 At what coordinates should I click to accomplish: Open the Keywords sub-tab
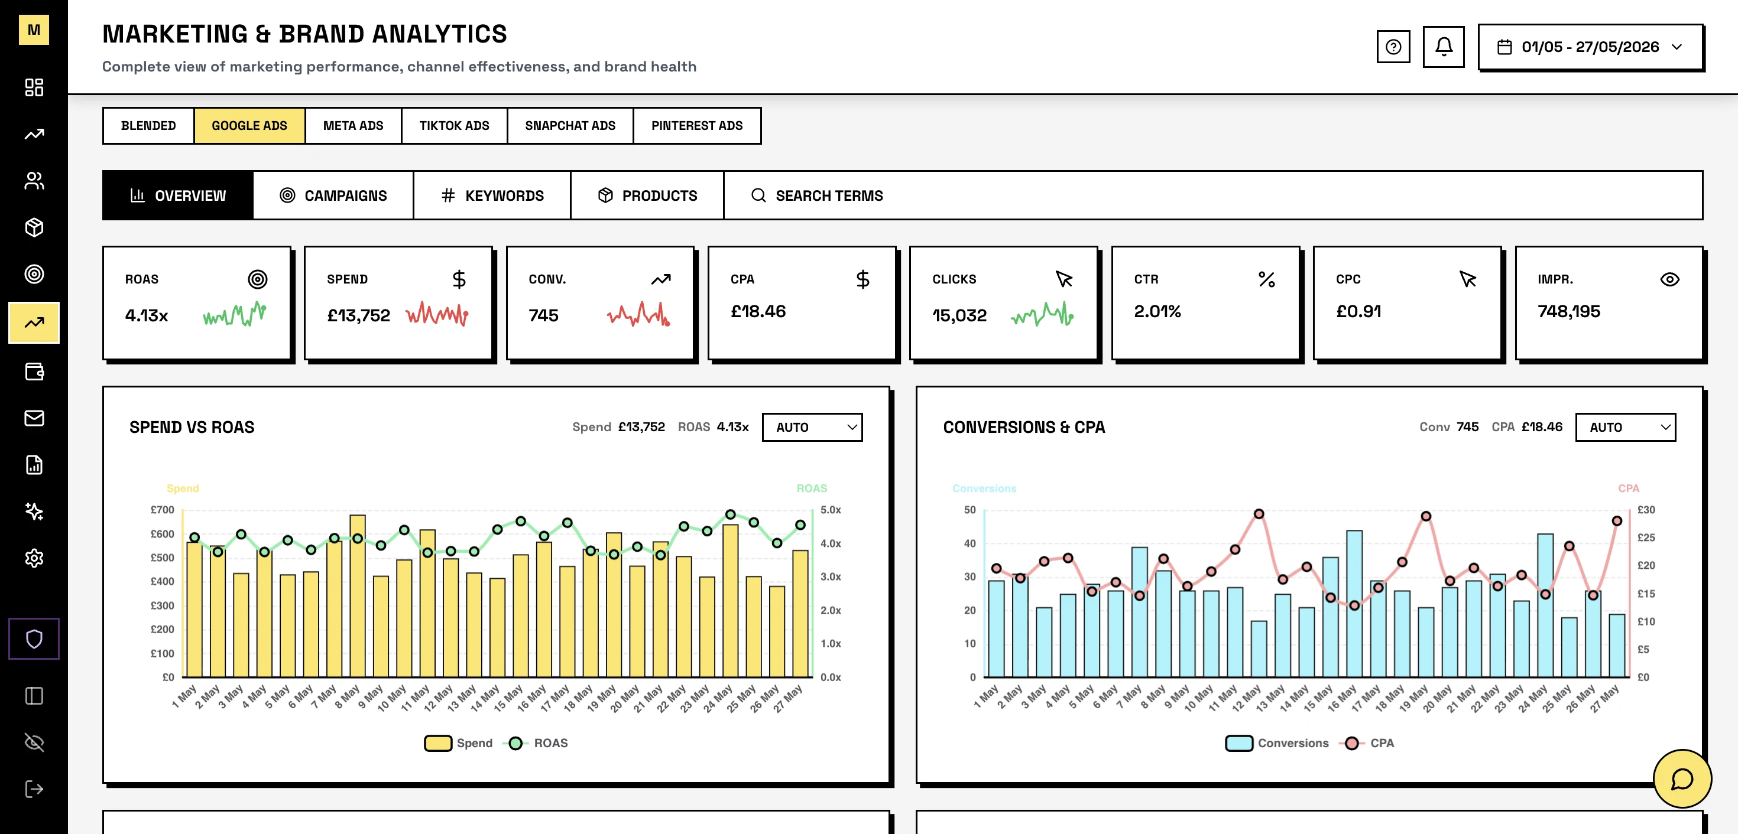pyautogui.click(x=492, y=196)
